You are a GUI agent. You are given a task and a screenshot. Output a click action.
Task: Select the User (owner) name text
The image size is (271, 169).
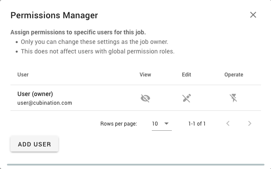pyautogui.click(x=35, y=94)
